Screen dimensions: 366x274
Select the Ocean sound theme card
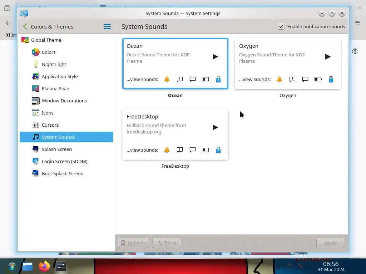click(x=175, y=64)
